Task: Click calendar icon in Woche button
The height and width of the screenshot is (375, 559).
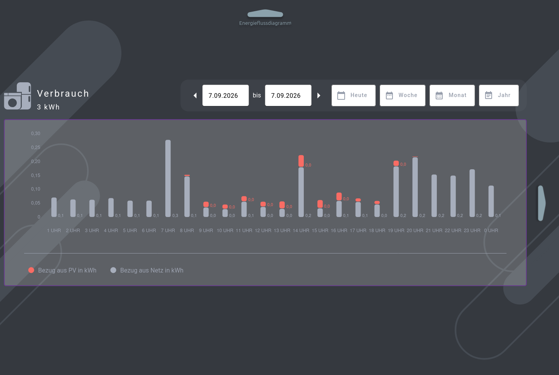Action: tap(389, 95)
